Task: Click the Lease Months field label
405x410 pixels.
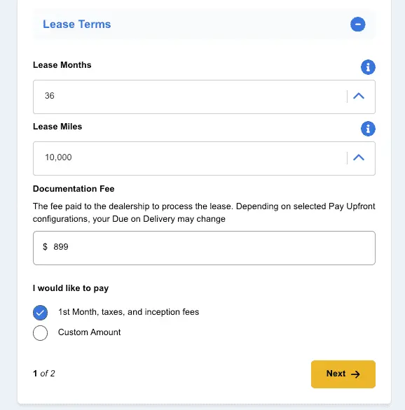Action: 62,65
